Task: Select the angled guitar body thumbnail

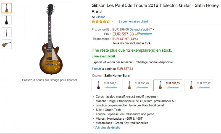Action: [x=7, y=44]
